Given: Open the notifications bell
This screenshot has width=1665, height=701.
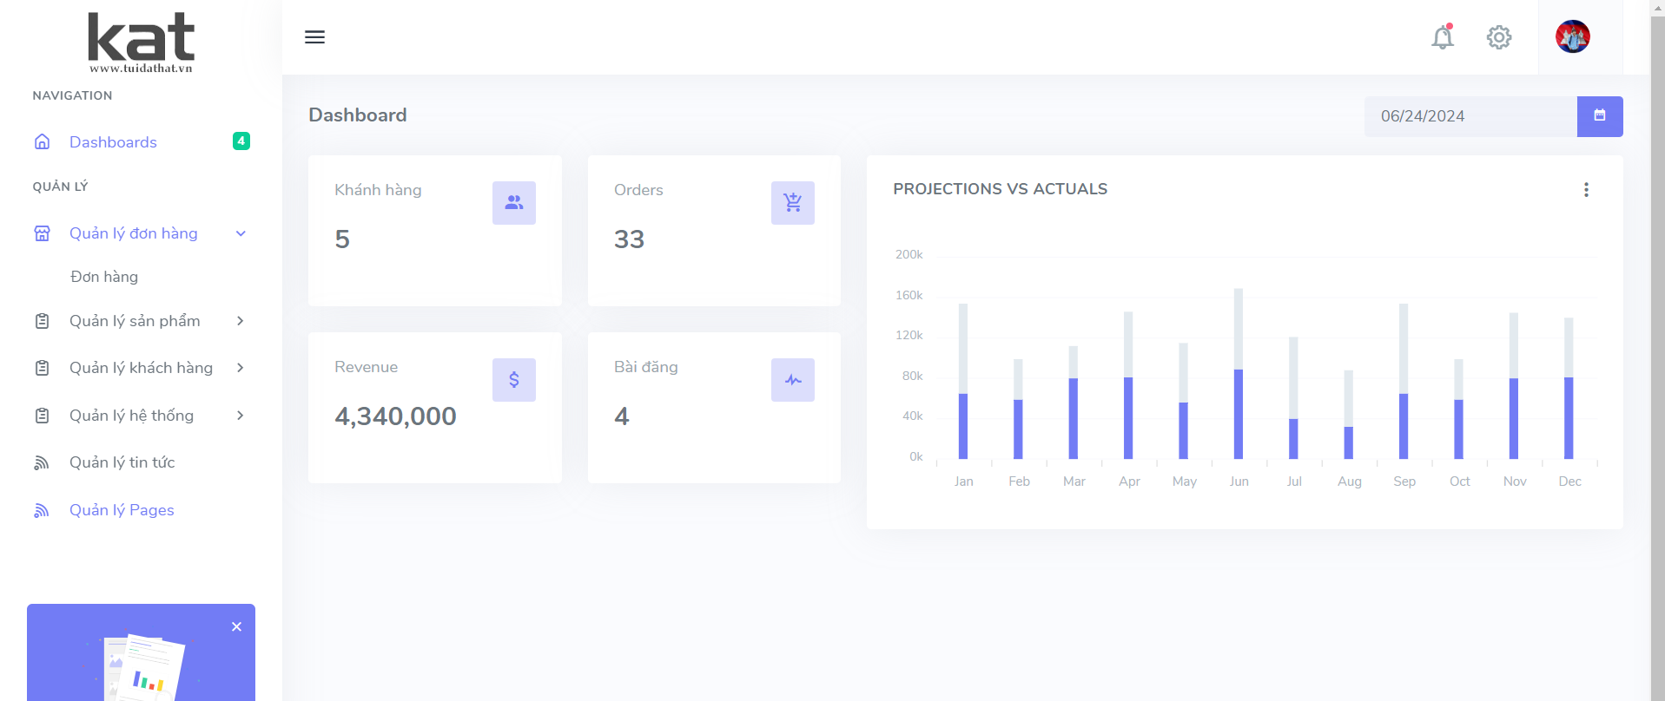Looking at the screenshot, I should pos(1443,37).
